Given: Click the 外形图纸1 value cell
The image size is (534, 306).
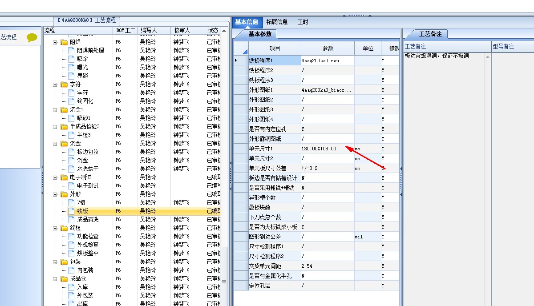Looking at the screenshot, I should click(328, 90).
